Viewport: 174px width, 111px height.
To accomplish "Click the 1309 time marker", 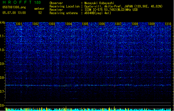I will [x=151, y=24].
